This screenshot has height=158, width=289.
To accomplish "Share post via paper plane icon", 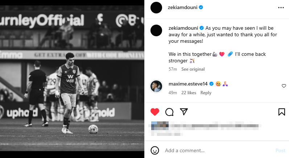I will pyautogui.click(x=184, y=112).
